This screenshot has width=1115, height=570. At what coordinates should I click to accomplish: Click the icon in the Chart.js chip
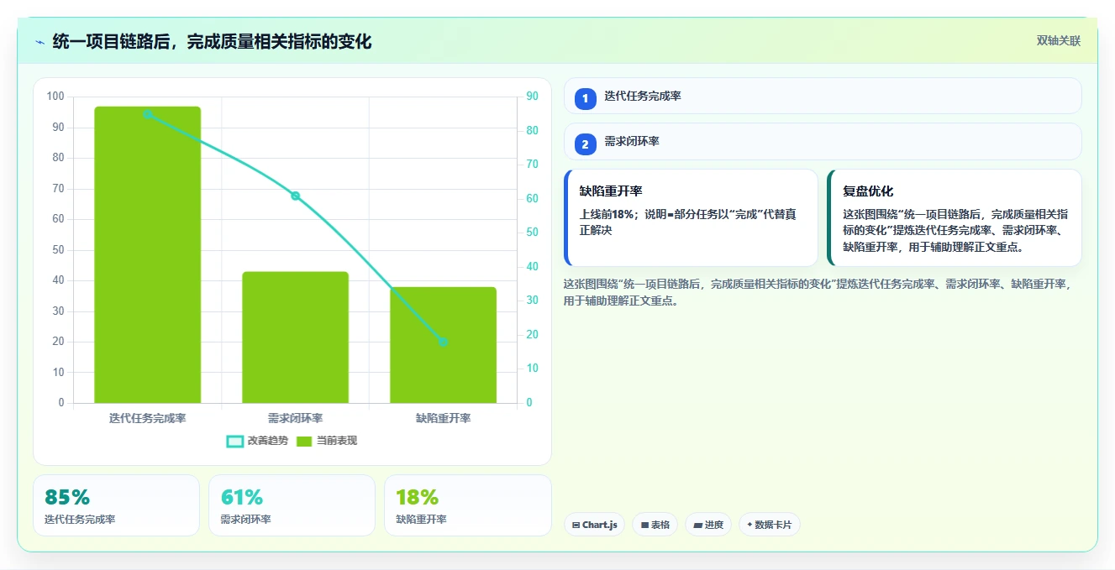[576, 525]
